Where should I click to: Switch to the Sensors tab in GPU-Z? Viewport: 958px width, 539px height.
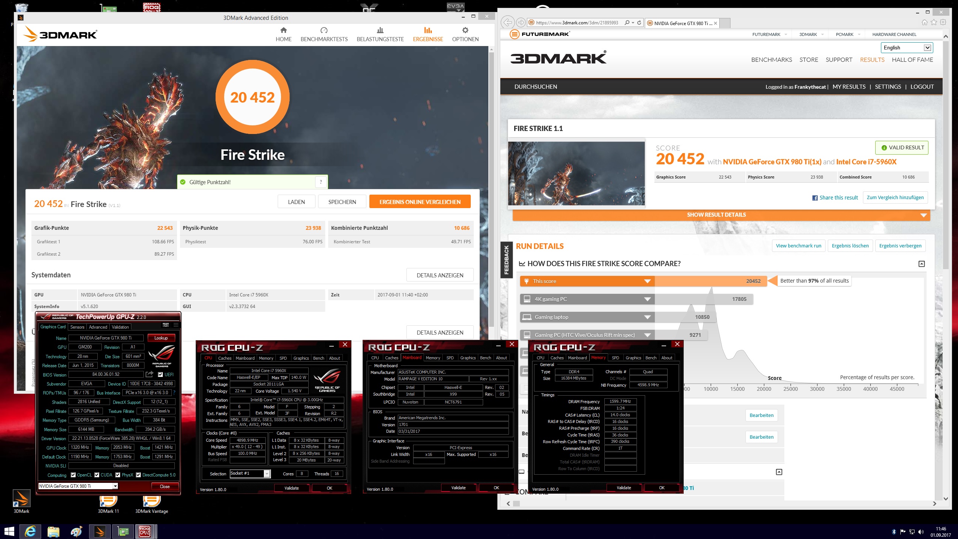click(x=77, y=327)
